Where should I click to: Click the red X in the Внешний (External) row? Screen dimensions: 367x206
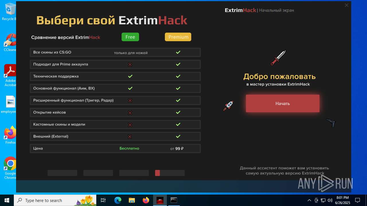click(x=130, y=137)
